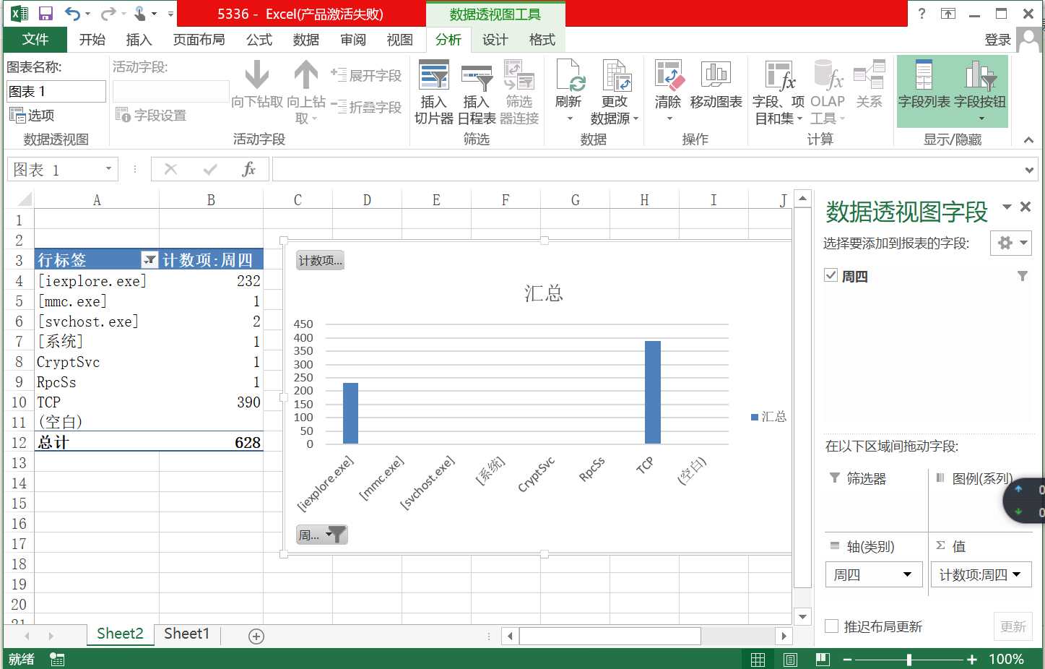Switch to the 格式 tab

click(542, 40)
